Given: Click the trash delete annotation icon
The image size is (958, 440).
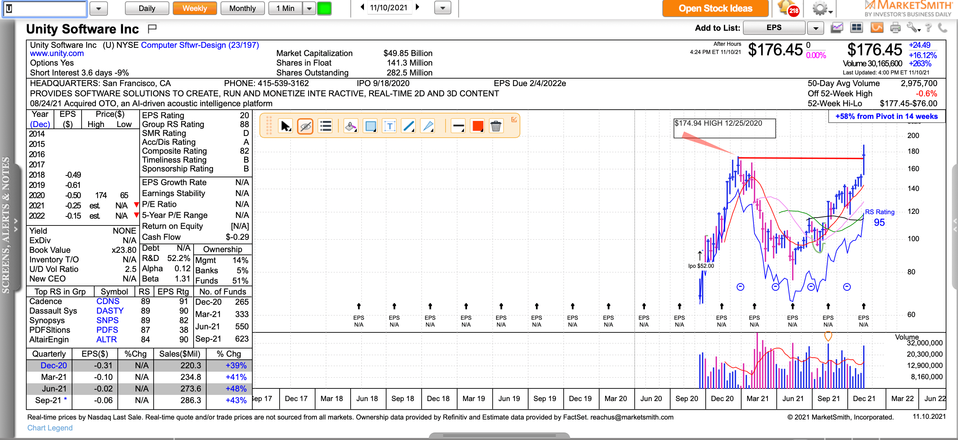Looking at the screenshot, I should tap(496, 126).
